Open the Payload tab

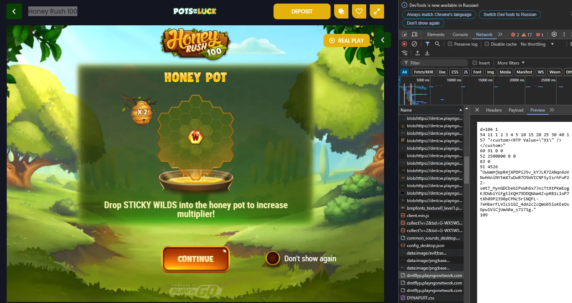[x=516, y=110]
